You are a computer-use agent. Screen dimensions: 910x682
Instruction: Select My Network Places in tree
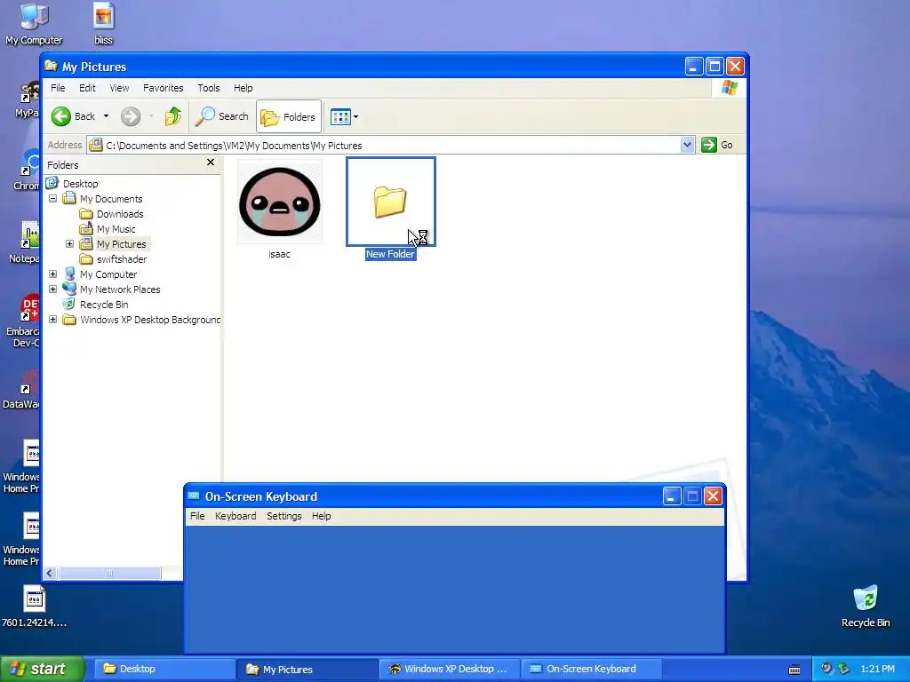[120, 289]
